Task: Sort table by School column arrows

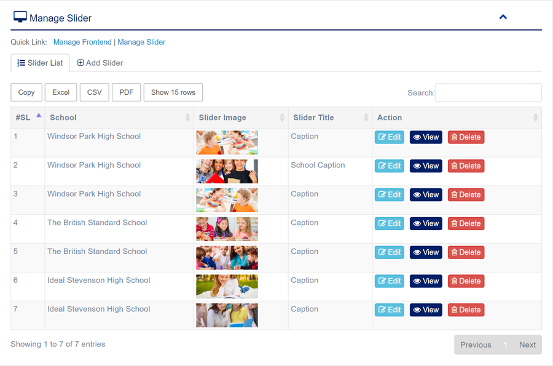Action: pyautogui.click(x=187, y=117)
